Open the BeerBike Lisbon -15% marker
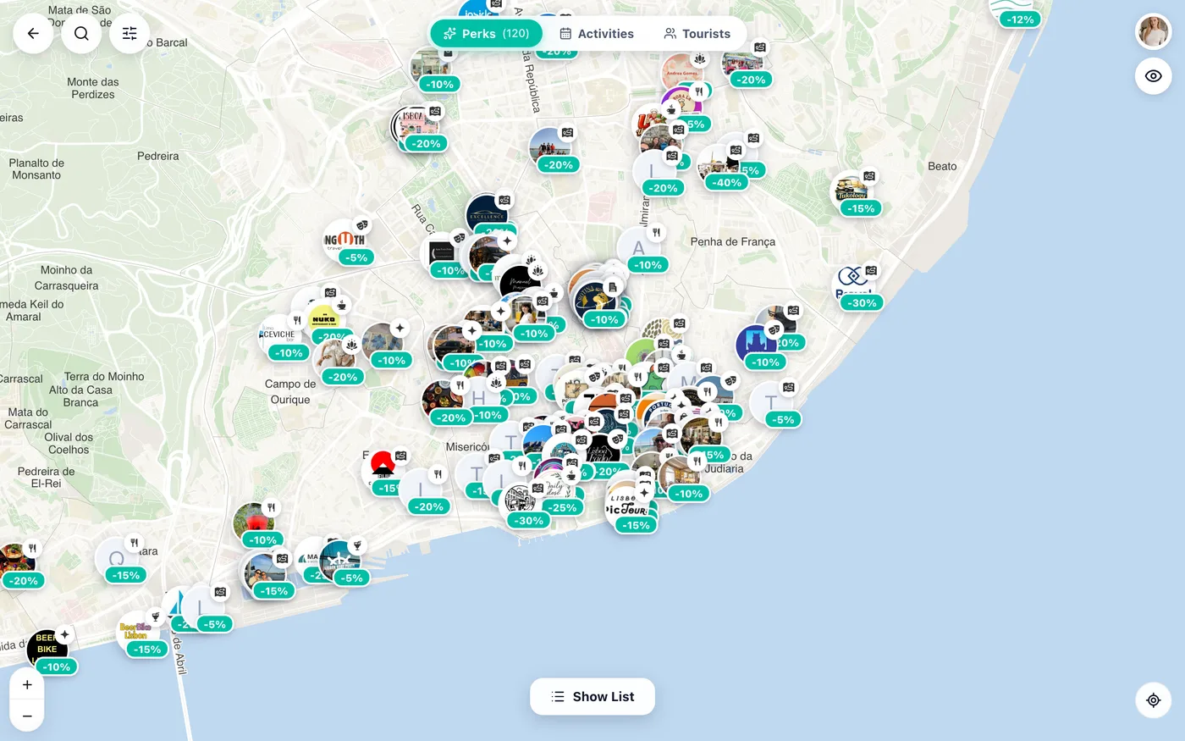Image resolution: width=1185 pixels, height=741 pixels. (x=138, y=632)
